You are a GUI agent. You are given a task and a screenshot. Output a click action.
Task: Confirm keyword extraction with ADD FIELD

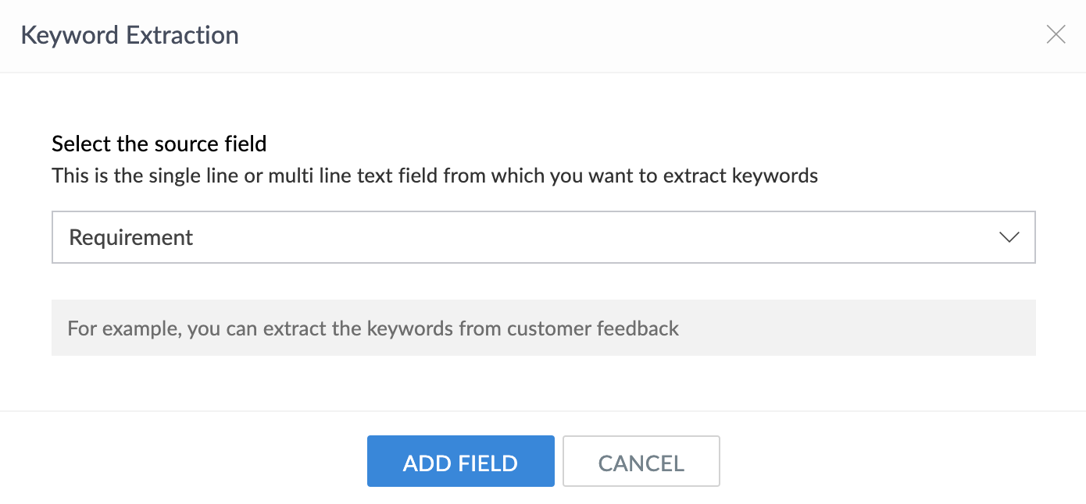tap(460, 461)
